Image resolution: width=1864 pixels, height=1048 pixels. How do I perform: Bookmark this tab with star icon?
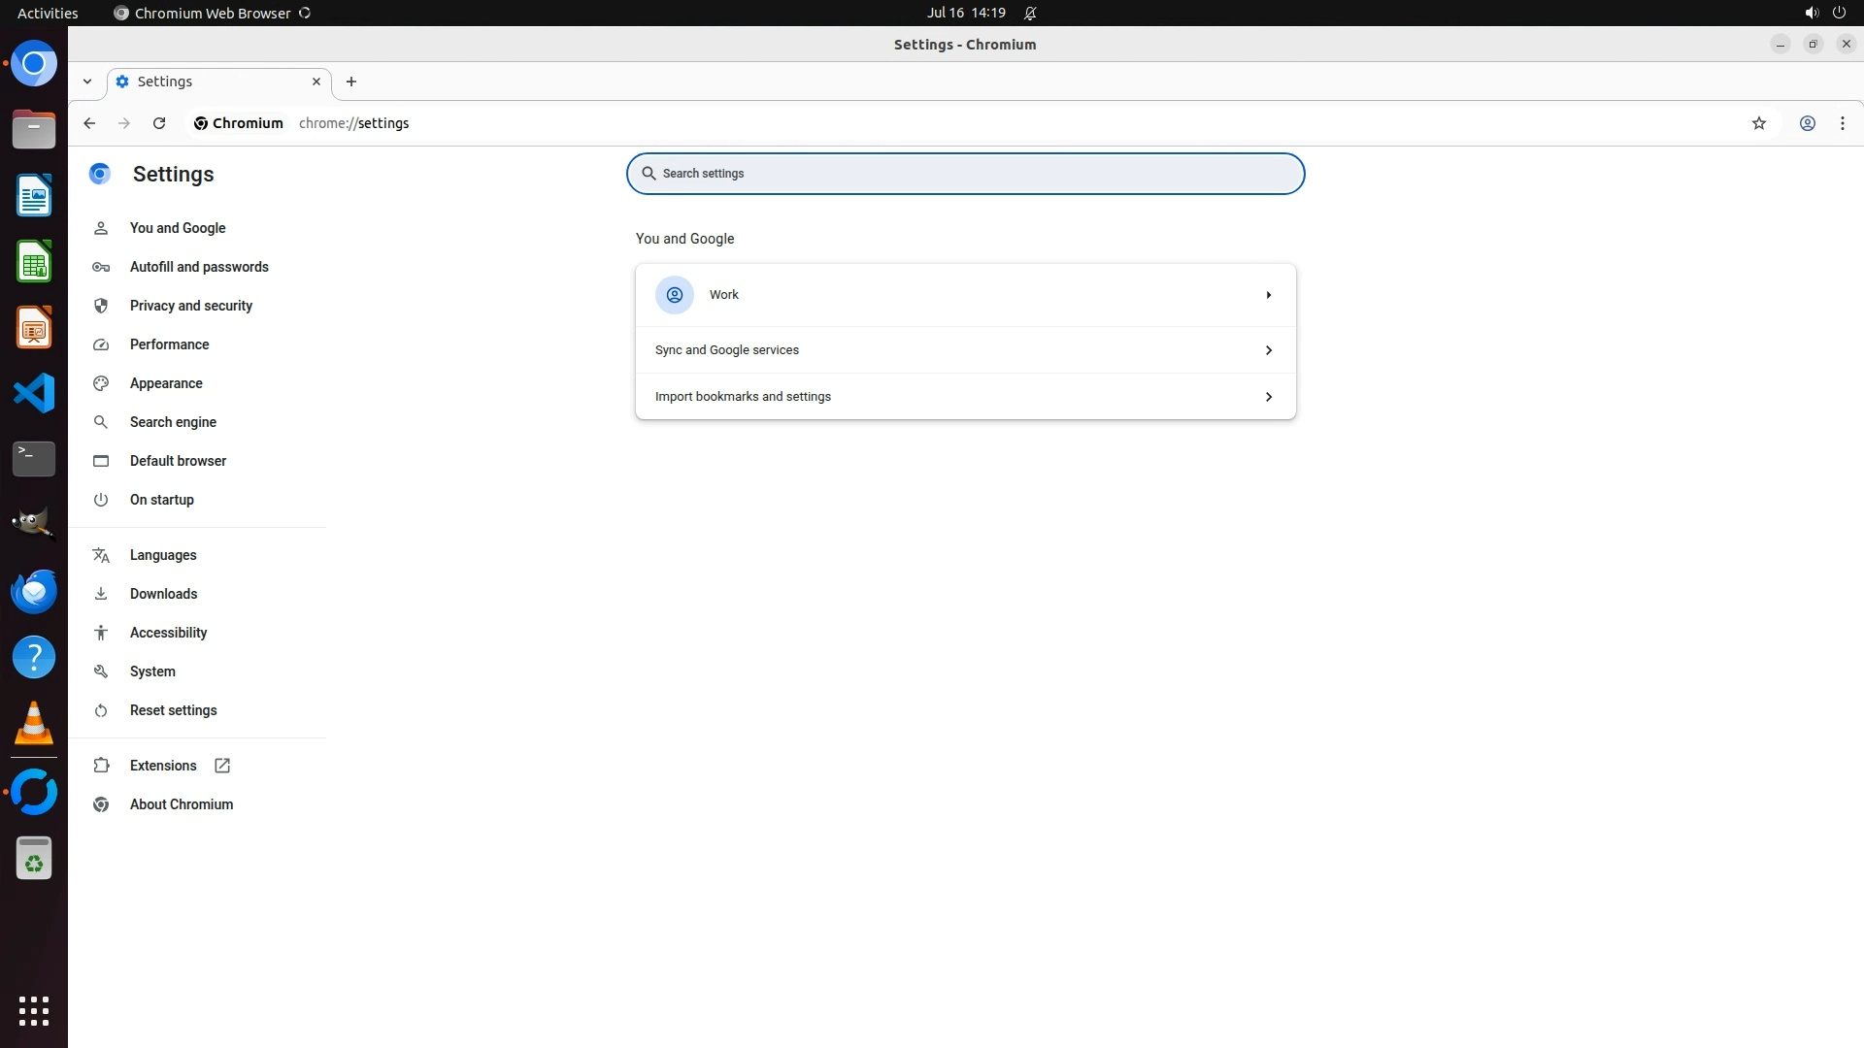pos(1758,123)
